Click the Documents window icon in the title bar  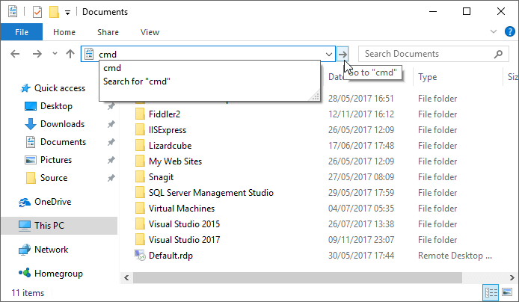[13, 11]
